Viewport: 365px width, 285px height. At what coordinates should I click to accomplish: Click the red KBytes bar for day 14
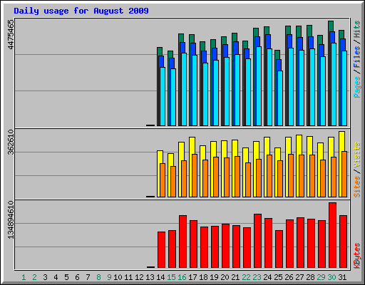pos(161,250)
